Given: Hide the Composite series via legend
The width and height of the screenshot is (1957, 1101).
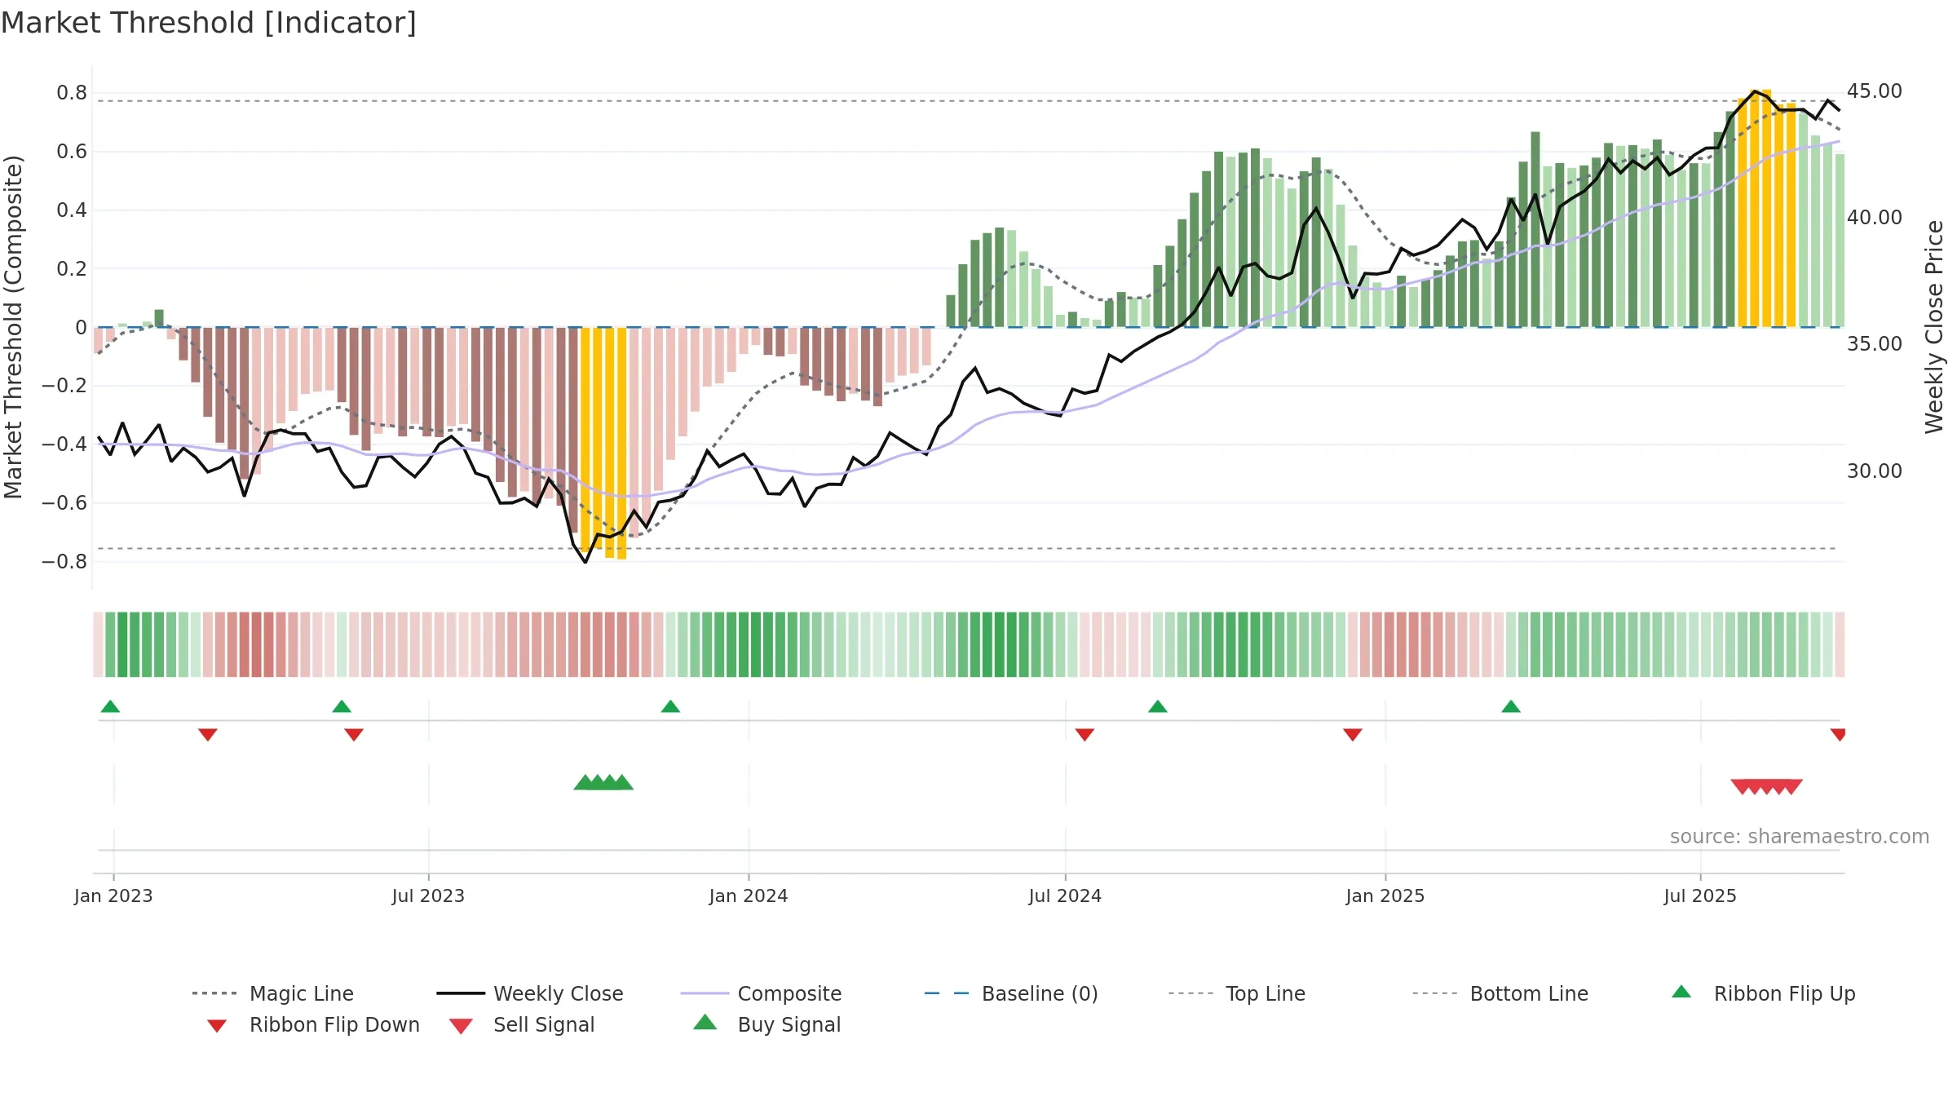Looking at the screenshot, I should 761,993.
